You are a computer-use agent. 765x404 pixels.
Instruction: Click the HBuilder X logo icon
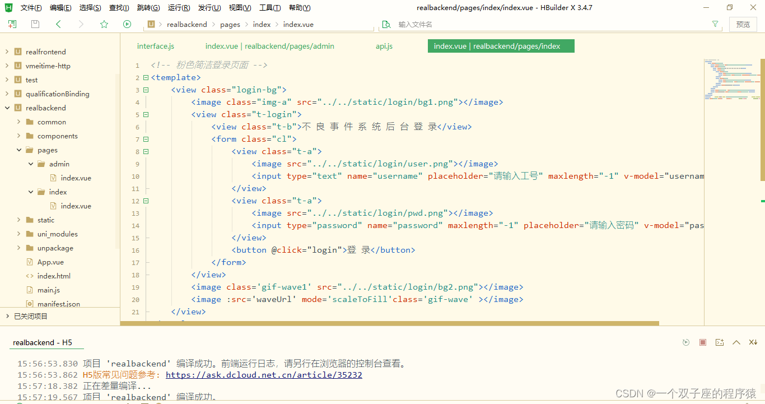click(8, 7)
